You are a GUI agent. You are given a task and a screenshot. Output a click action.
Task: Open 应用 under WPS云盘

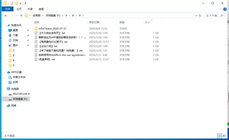[15, 82]
